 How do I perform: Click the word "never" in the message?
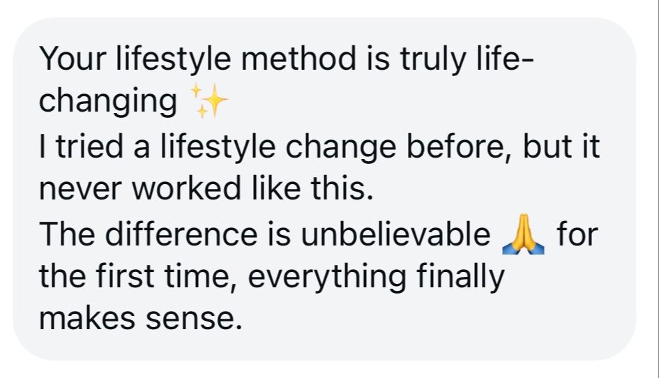click(80, 189)
